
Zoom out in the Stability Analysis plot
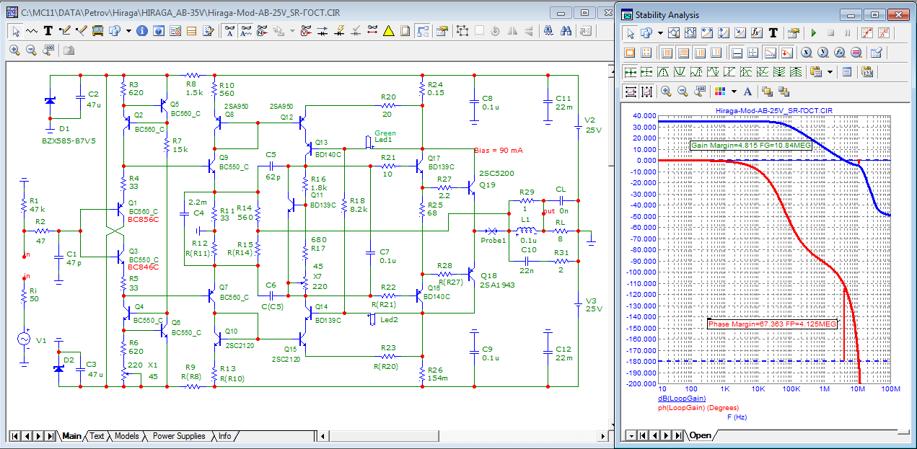(682, 92)
